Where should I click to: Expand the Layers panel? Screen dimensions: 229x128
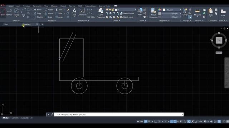coord(116,21)
